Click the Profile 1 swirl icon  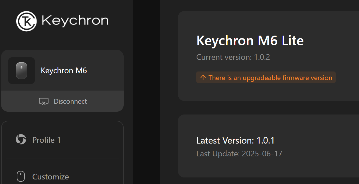(x=21, y=140)
